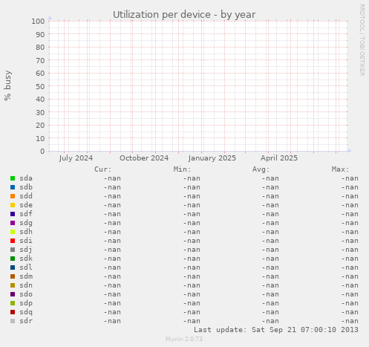Click the orange sdd legend color swatch

(x=13, y=196)
